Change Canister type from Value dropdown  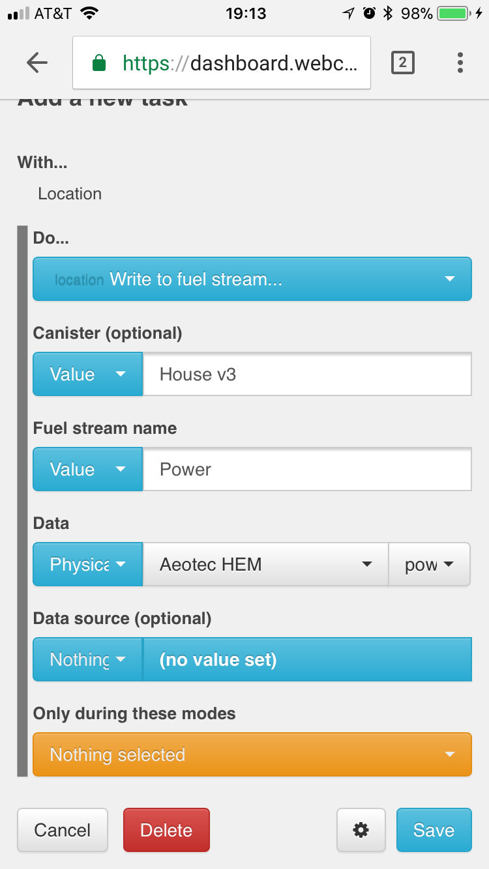87,374
